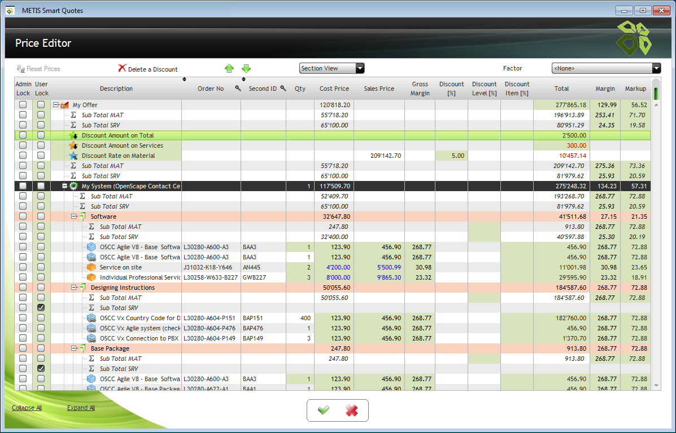676x433 pixels.
Task: Open the Section View dropdown
Action: point(332,68)
